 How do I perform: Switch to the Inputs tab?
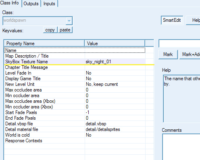[x=49, y=4]
